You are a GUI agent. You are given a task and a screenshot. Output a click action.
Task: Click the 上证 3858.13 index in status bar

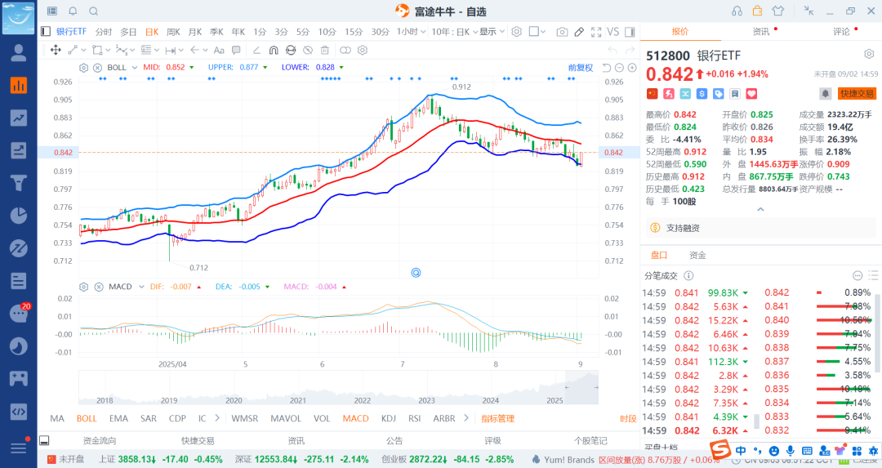pyautogui.click(x=161, y=460)
